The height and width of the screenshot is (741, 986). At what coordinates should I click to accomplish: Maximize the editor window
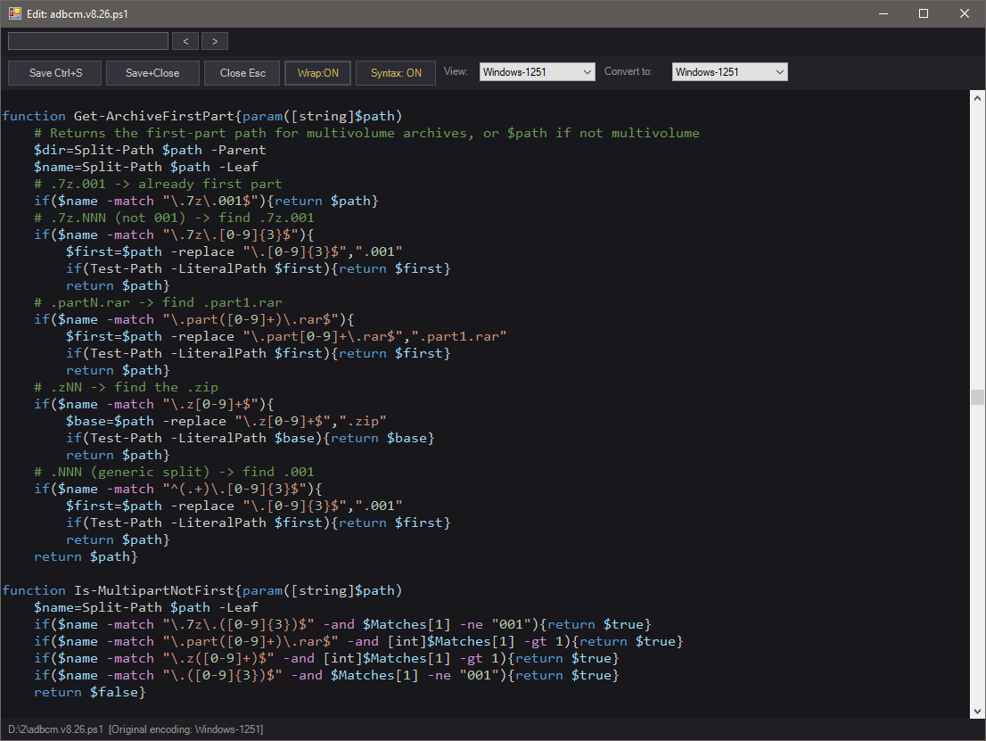click(924, 13)
